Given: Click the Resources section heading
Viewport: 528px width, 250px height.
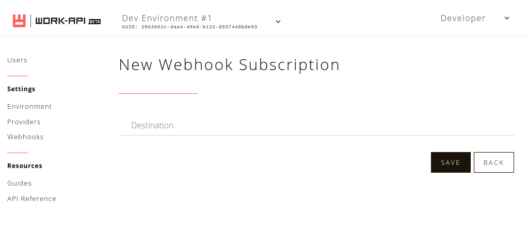Looking at the screenshot, I should (25, 166).
